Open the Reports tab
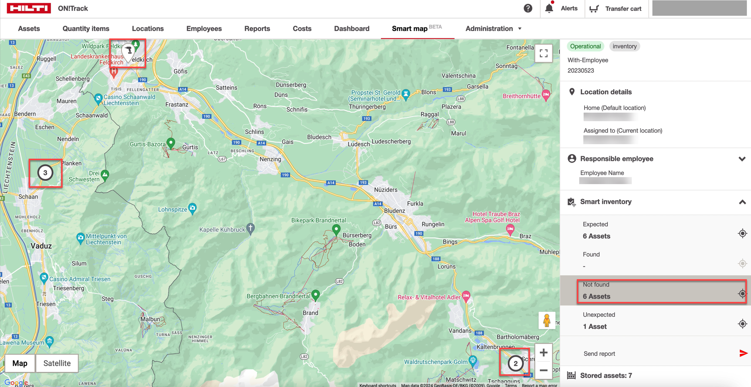Screen dimensions: 751x387 coord(257,29)
